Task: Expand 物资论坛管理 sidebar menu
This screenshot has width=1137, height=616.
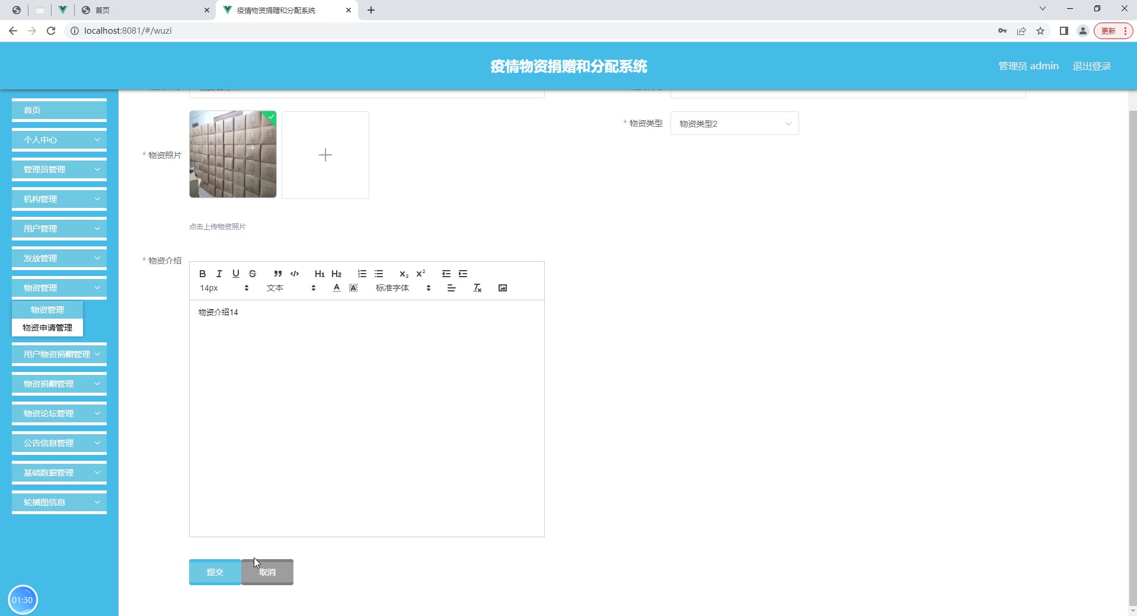Action: [59, 413]
